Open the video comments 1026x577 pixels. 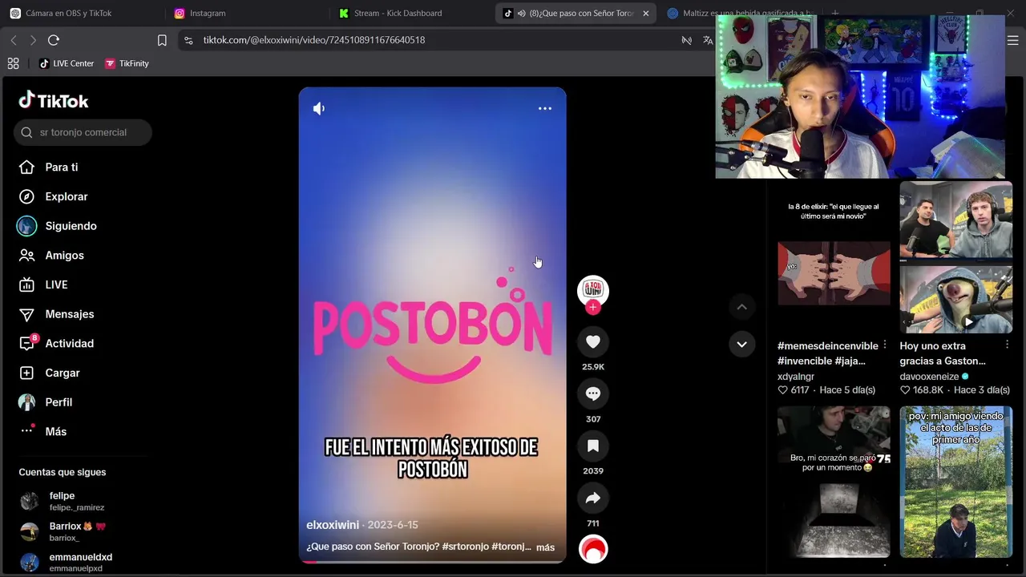[x=593, y=393]
